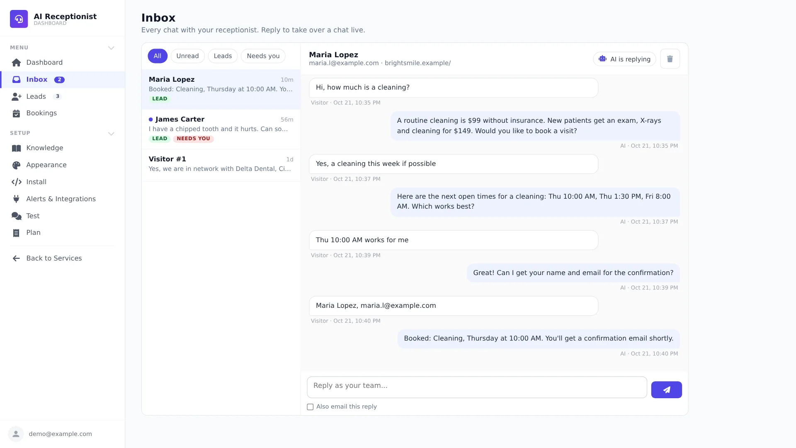Viewport: 796px width, 448px height.
Task: Select the Needs you filter tab
Action: (x=263, y=56)
